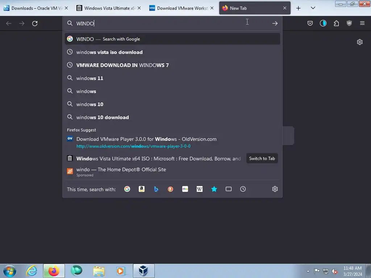Select VMWARE DOWNLOAD IN WINDOWS 7 suggestion
371x278 pixels.
172,65
